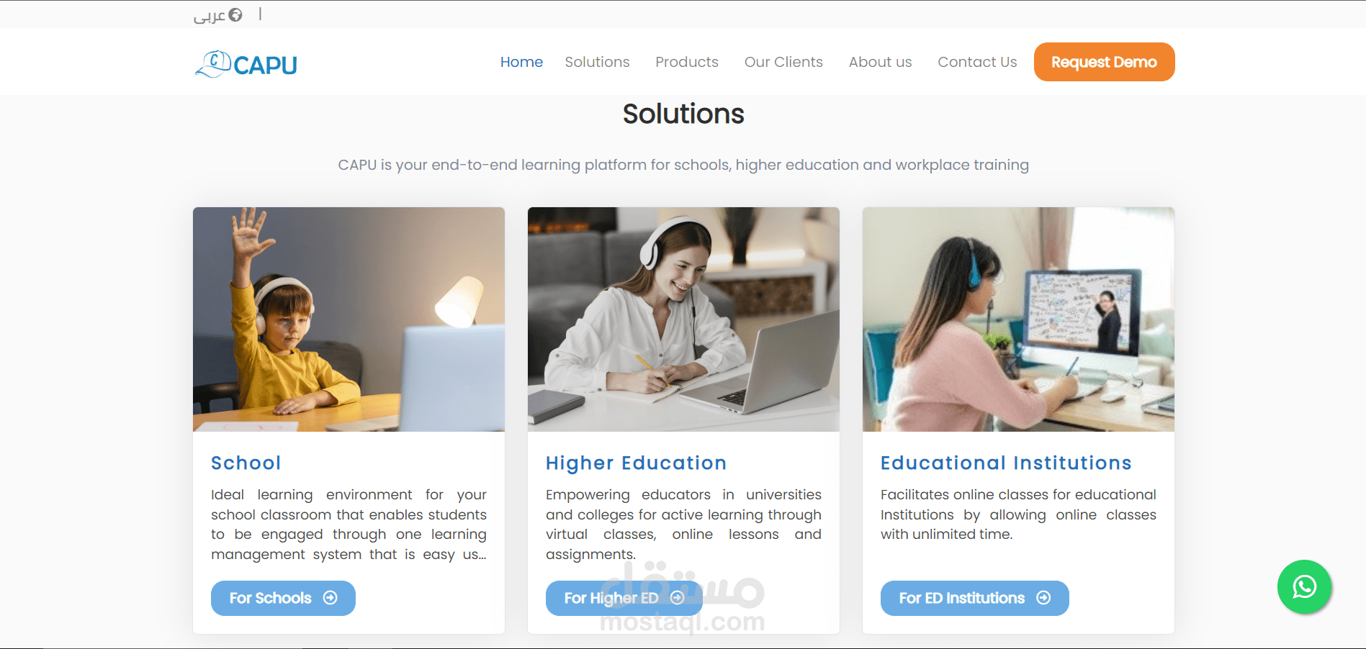Screen dimensions: 1366x649
Task: Click arrow icon in For Schools button
Action: (331, 598)
